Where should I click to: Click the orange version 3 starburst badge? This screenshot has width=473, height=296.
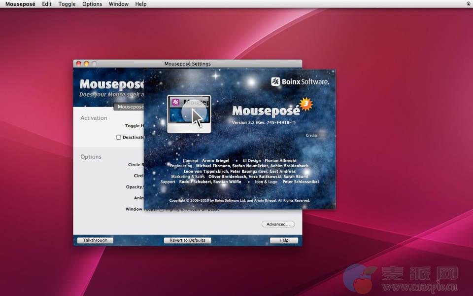pyautogui.click(x=306, y=104)
